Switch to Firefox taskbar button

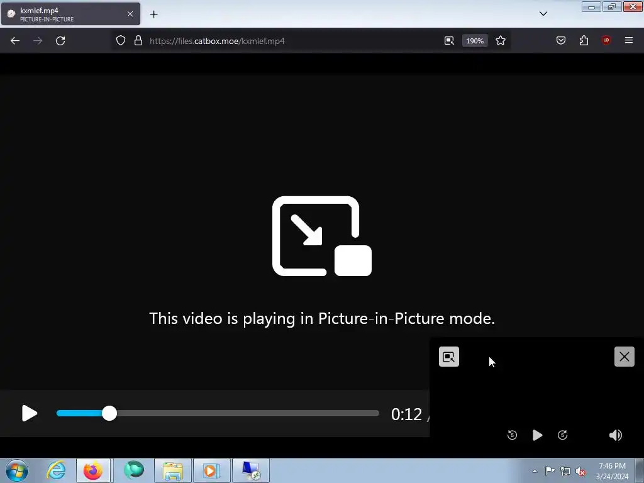[x=93, y=470]
